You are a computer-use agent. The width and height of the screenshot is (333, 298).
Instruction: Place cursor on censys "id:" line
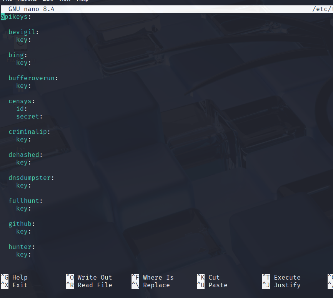(22, 109)
